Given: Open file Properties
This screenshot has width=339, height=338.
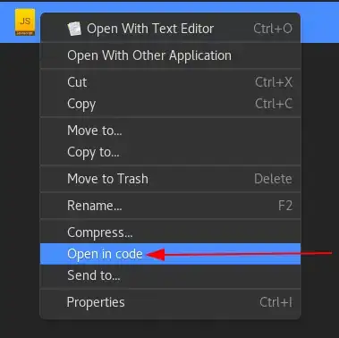Looking at the screenshot, I should coord(170,302).
